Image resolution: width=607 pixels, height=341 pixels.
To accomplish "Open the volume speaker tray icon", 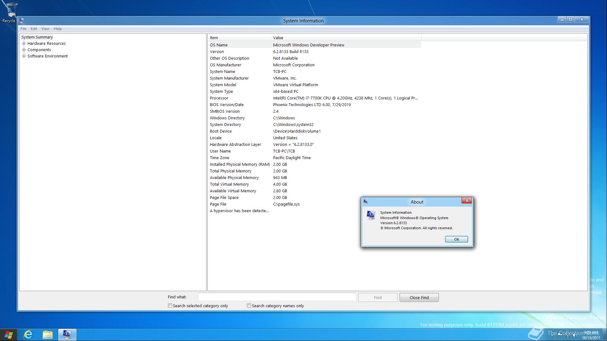I will point(575,335).
